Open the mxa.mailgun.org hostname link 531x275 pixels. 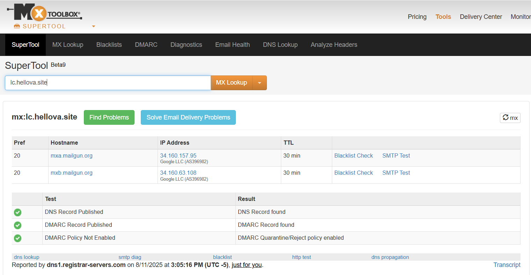pyautogui.click(x=72, y=155)
